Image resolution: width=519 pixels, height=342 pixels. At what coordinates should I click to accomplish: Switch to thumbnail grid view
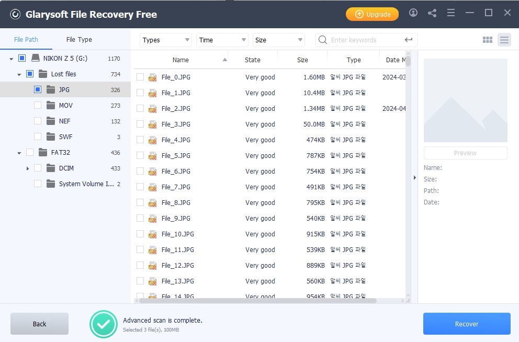487,40
